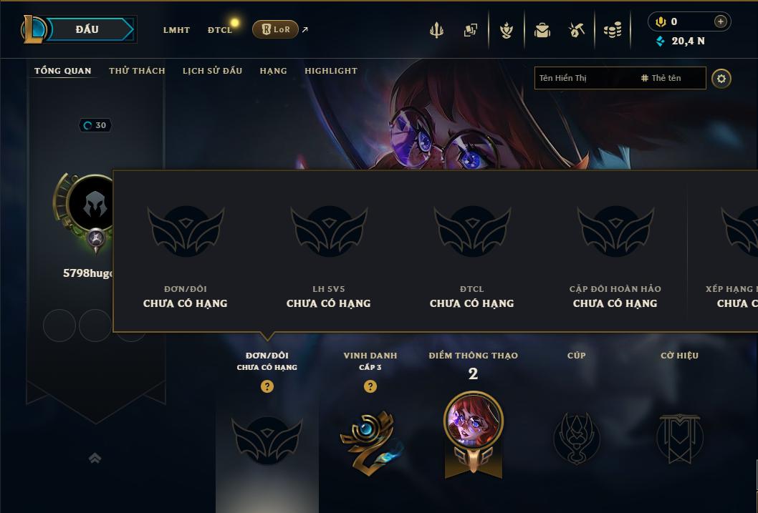Image resolution: width=758 pixels, height=513 pixels.
Task: Open the Lịch Sử Đấu tab
Action: [x=212, y=71]
